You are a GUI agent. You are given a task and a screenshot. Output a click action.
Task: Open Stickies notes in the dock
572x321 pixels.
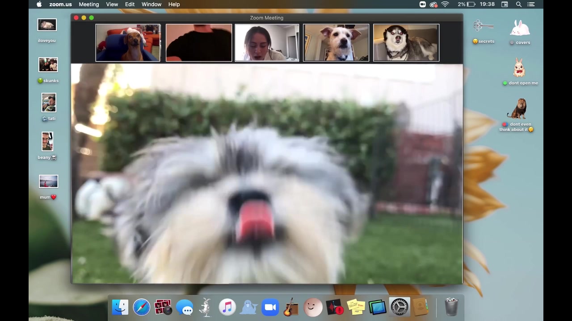pyautogui.click(x=356, y=307)
